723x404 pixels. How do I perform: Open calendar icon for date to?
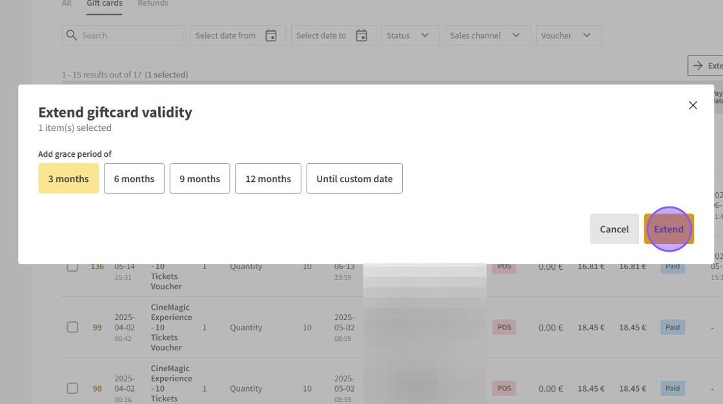coord(361,35)
